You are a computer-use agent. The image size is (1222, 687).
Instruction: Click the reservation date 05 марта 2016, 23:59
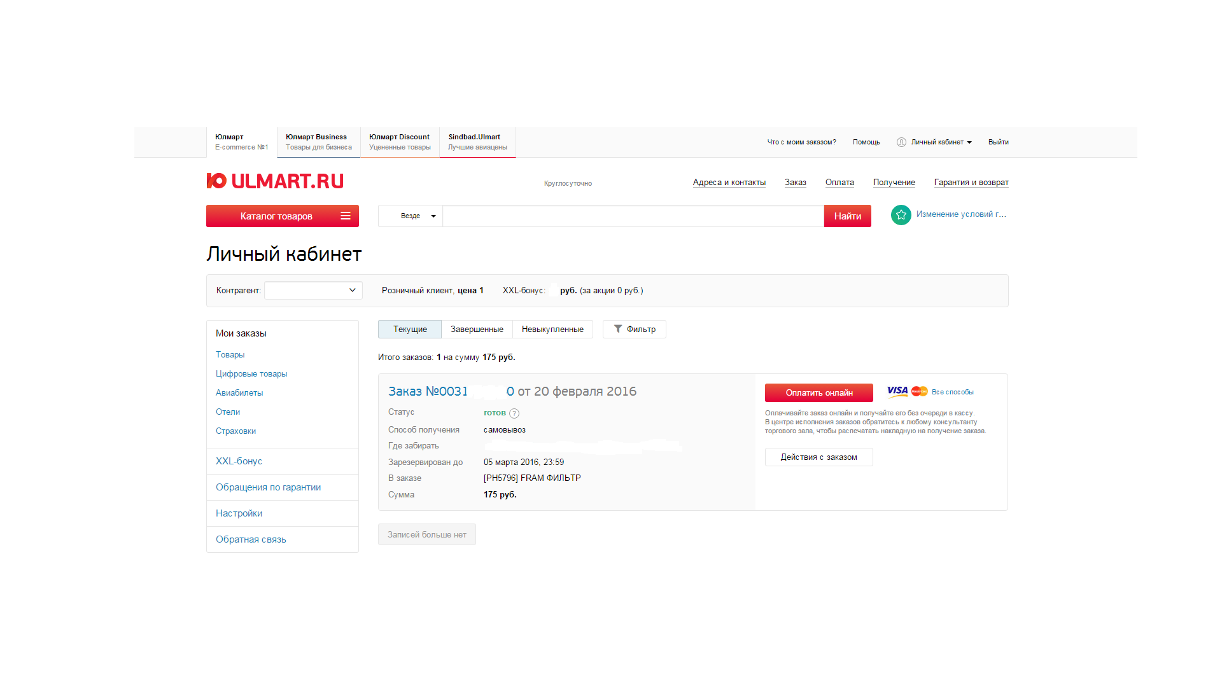click(524, 462)
